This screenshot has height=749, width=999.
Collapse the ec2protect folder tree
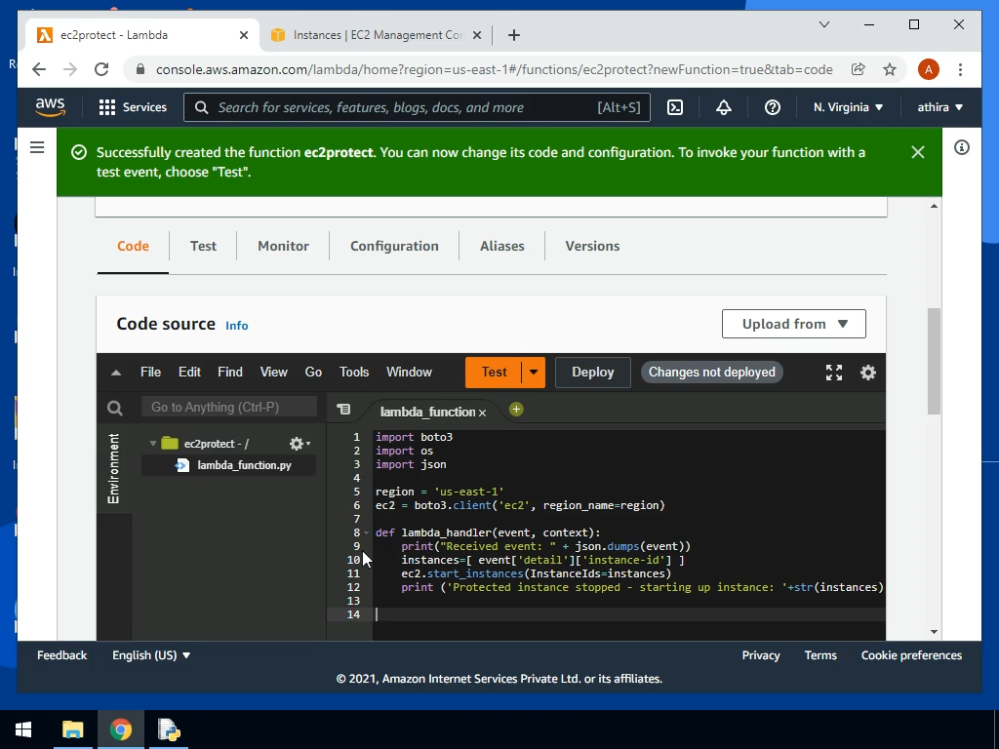click(153, 444)
